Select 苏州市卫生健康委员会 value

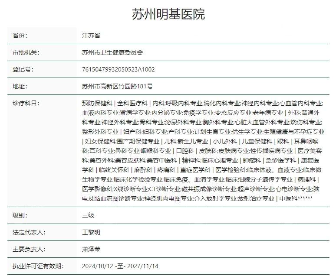click(x=112, y=52)
